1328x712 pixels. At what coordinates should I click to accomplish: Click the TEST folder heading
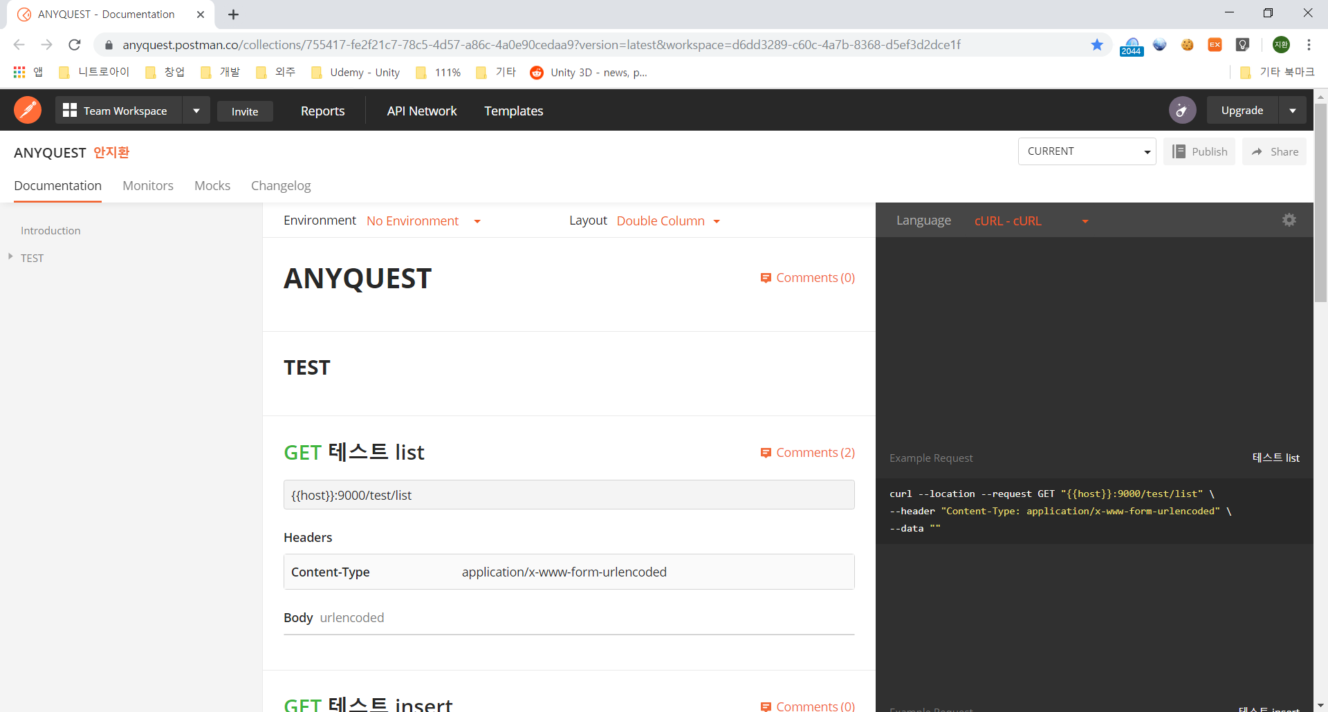click(307, 368)
